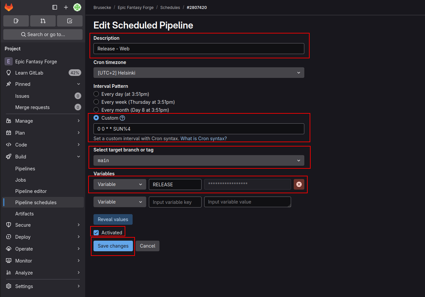
Task: Open merge requests shortcut button
Action: (43, 21)
